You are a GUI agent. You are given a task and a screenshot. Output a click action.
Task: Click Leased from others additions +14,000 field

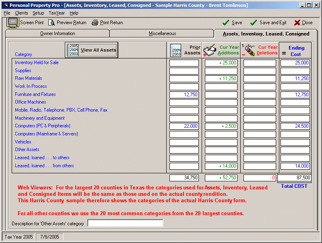click(221, 166)
